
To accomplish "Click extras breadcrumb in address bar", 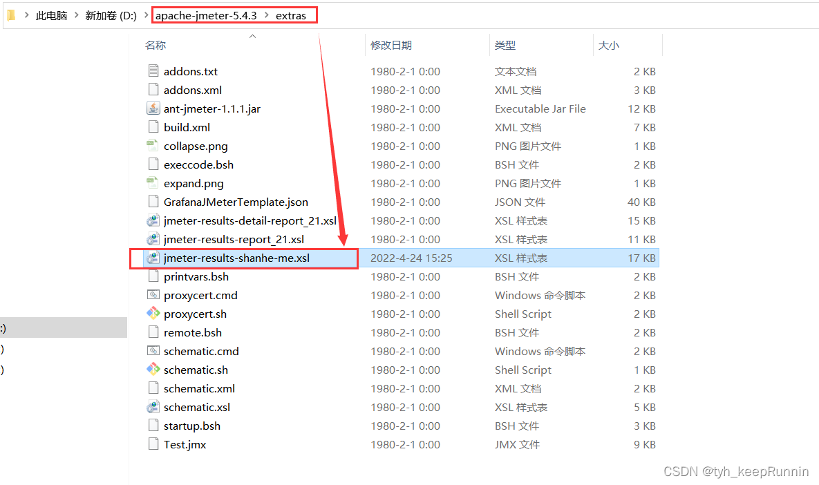I will (291, 16).
